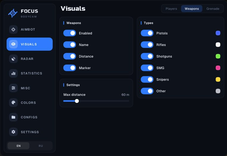Open Misc via its sliders icon

[13, 88]
